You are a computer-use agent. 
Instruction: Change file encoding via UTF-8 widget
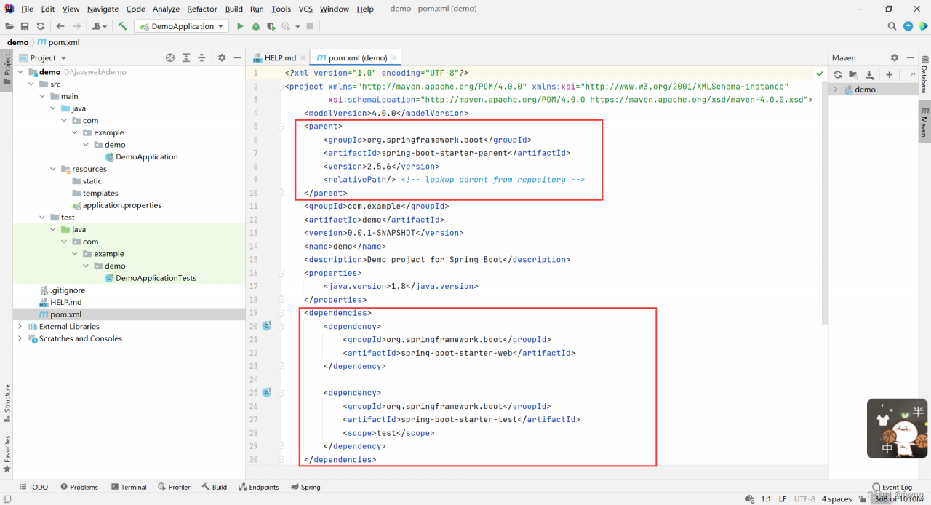pyautogui.click(x=804, y=499)
